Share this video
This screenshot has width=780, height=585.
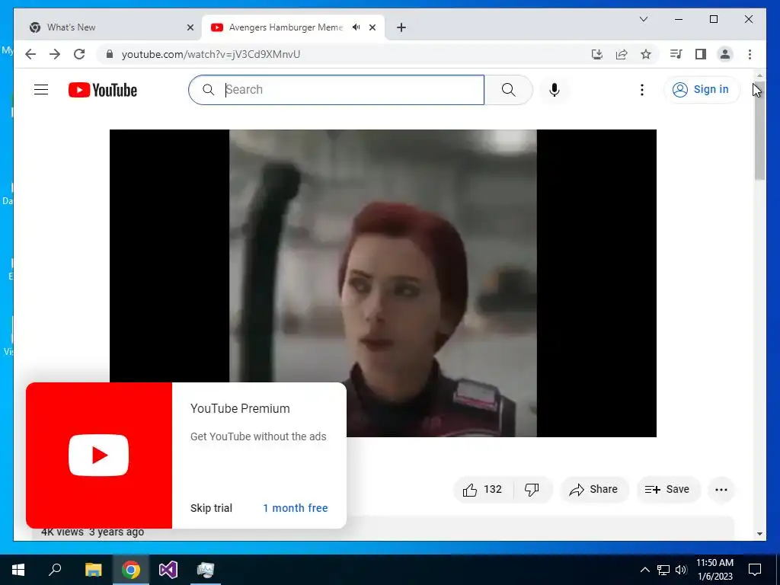[594, 490]
